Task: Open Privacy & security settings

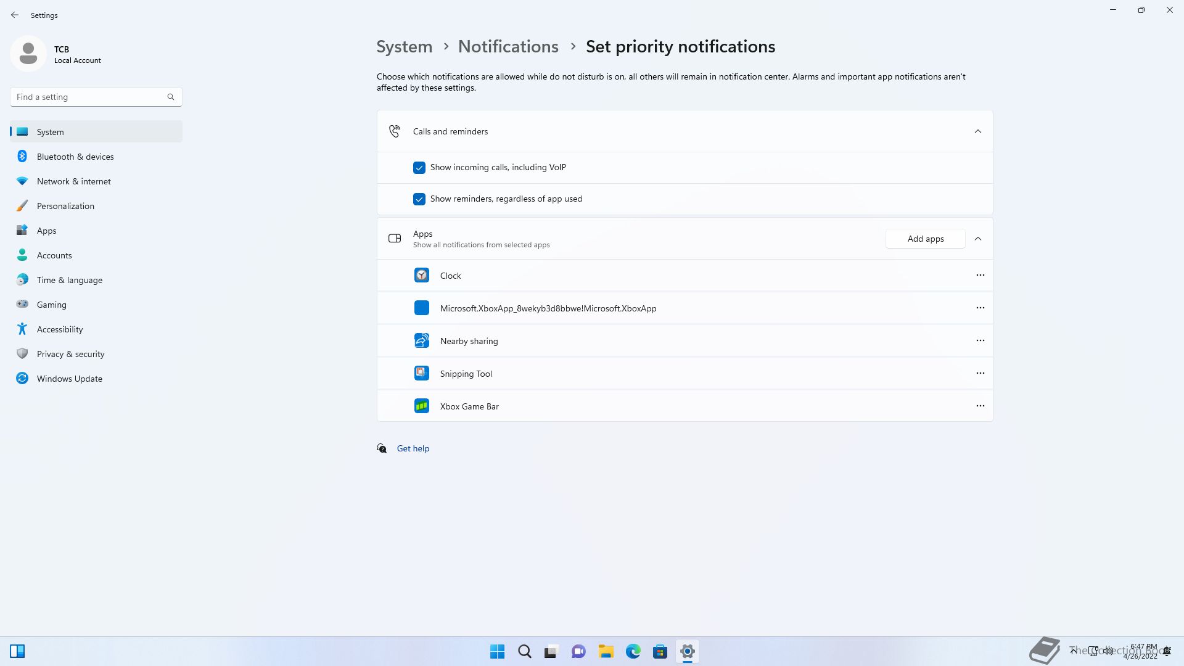Action: [70, 354]
